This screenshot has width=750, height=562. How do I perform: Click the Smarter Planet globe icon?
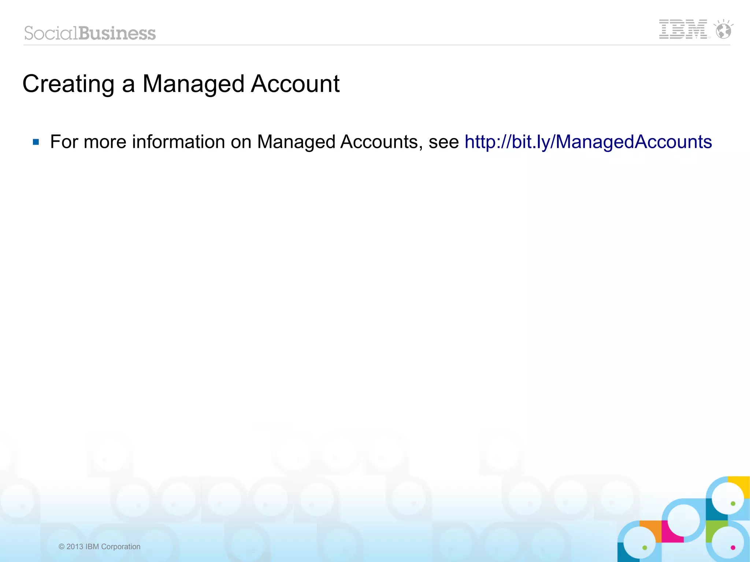coord(723,29)
